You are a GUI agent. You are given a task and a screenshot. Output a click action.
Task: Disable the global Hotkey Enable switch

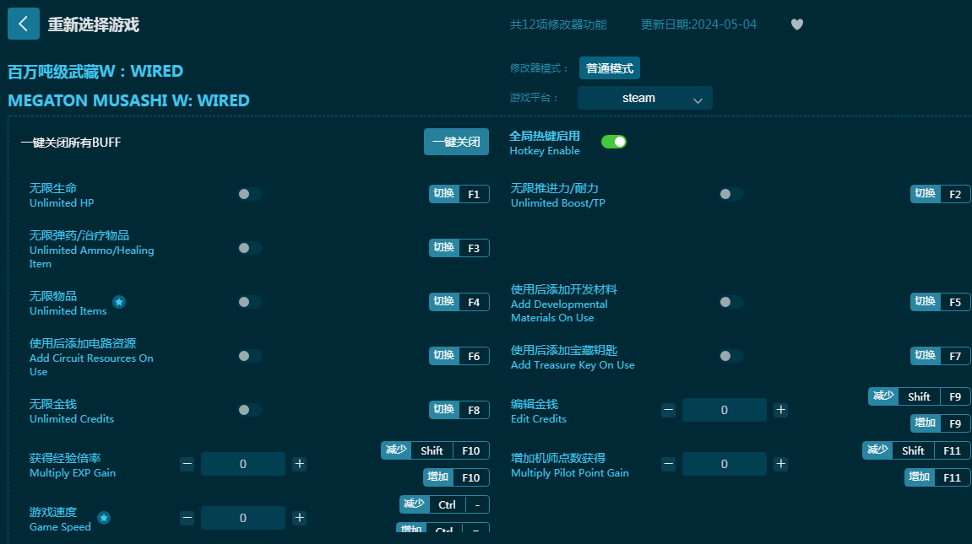pyautogui.click(x=614, y=142)
